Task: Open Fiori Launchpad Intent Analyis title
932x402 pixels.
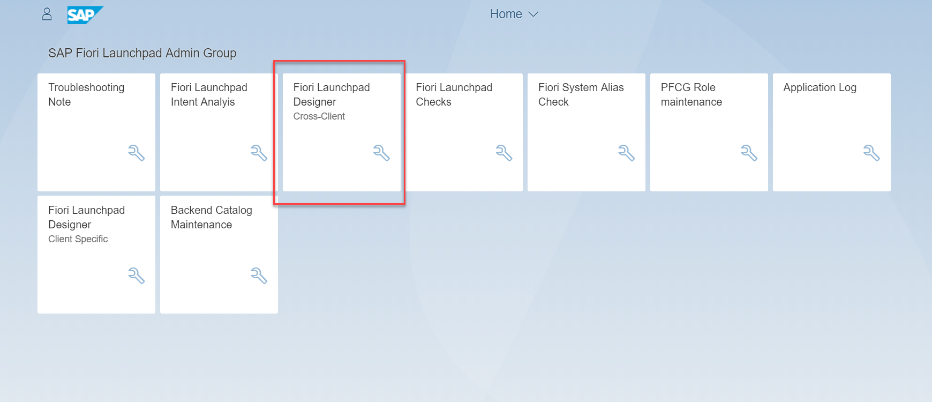Action: click(x=209, y=94)
